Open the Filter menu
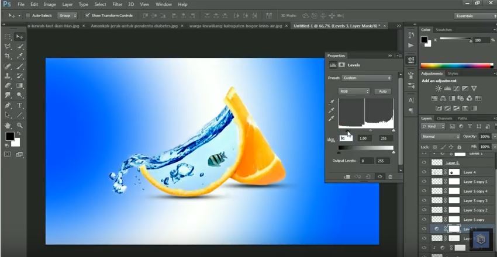The image size is (497, 257). point(118,5)
